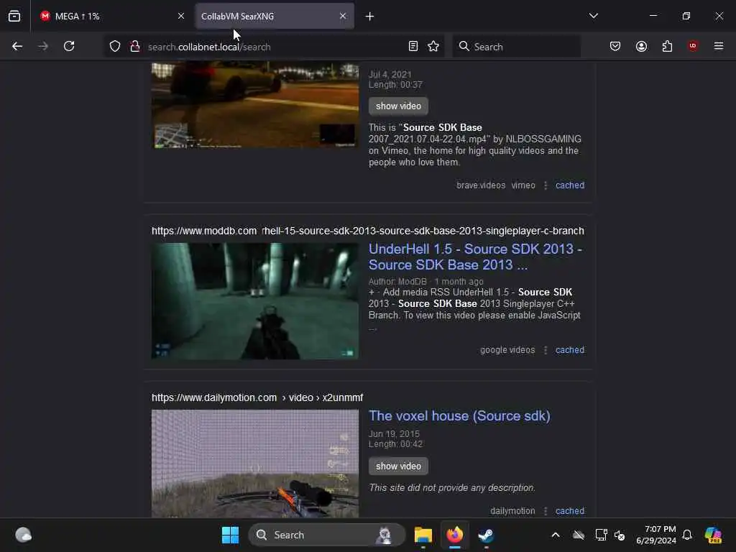736x552 pixels.
Task: Open Pocket save icon
Action: (x=615, y=46)
